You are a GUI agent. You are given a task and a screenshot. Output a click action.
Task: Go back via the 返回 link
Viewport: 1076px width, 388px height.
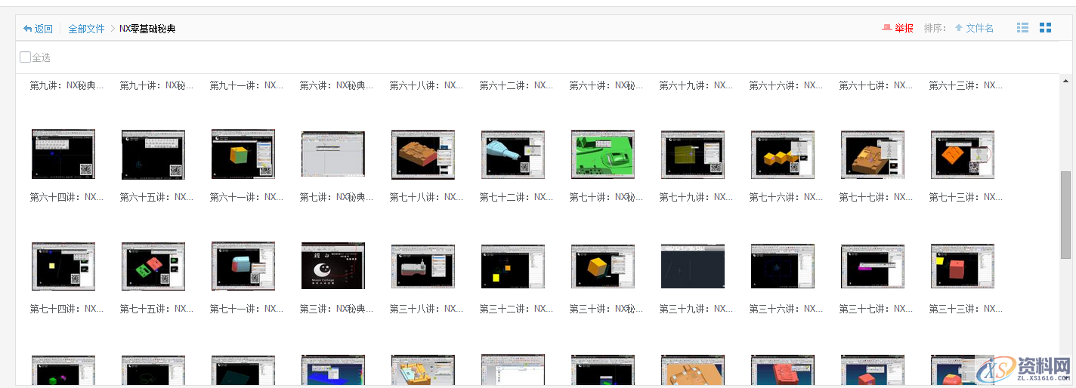(x=43, y=29)
